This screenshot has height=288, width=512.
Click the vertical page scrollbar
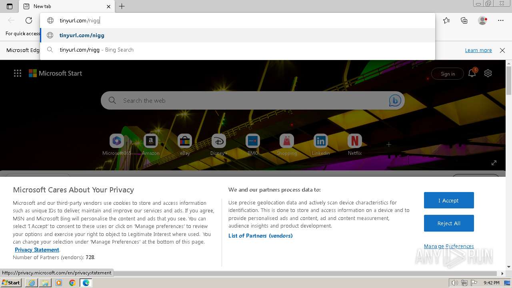point(509,81)
